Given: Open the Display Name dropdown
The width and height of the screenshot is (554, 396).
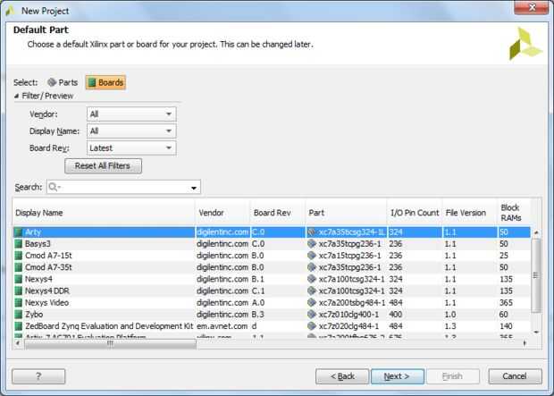Looking at the screenshot, I should click(x=131, y=131).
